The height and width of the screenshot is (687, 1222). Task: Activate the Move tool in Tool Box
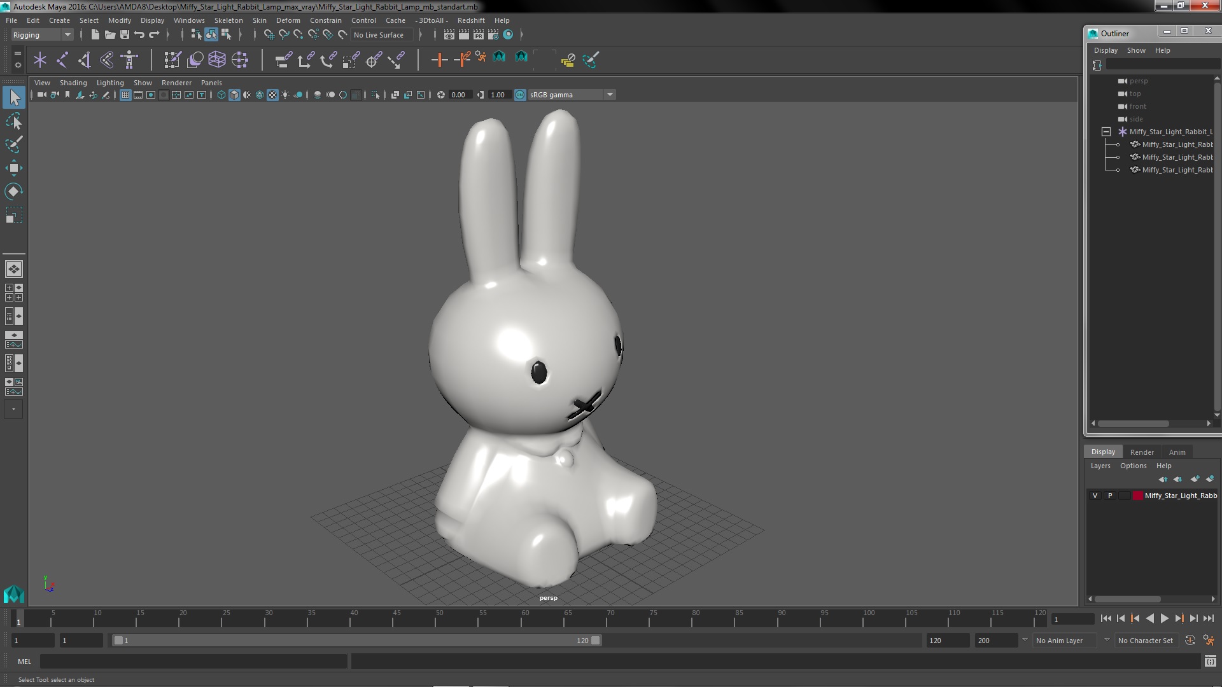coord(14,168)
